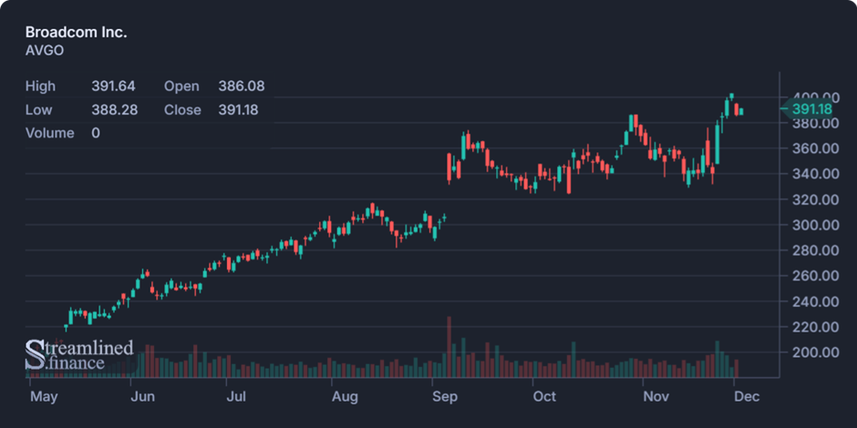Click the 340.00 price axis label
Screen dimensions: 857x428
coord(814,174)
